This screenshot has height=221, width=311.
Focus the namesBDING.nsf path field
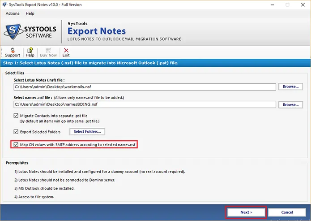pyautogui.click(x=145, y=104)
